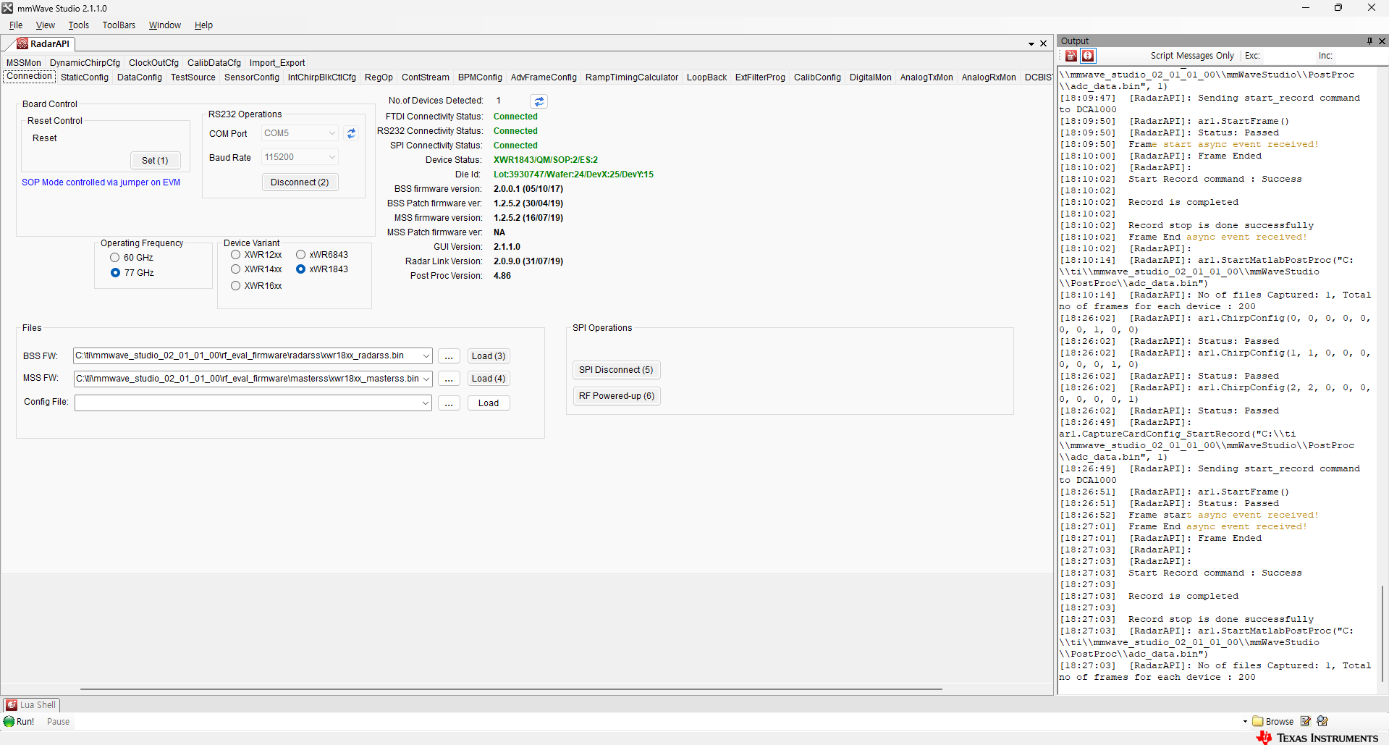Open the script editor pencil icon
1389x745 pixels.
tap(1306, 721)
